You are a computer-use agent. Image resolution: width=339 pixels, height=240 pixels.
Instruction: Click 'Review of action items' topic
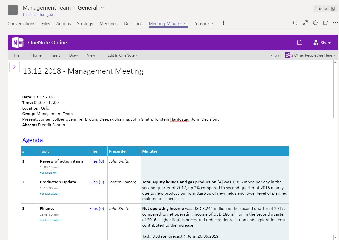click(62, 161)
